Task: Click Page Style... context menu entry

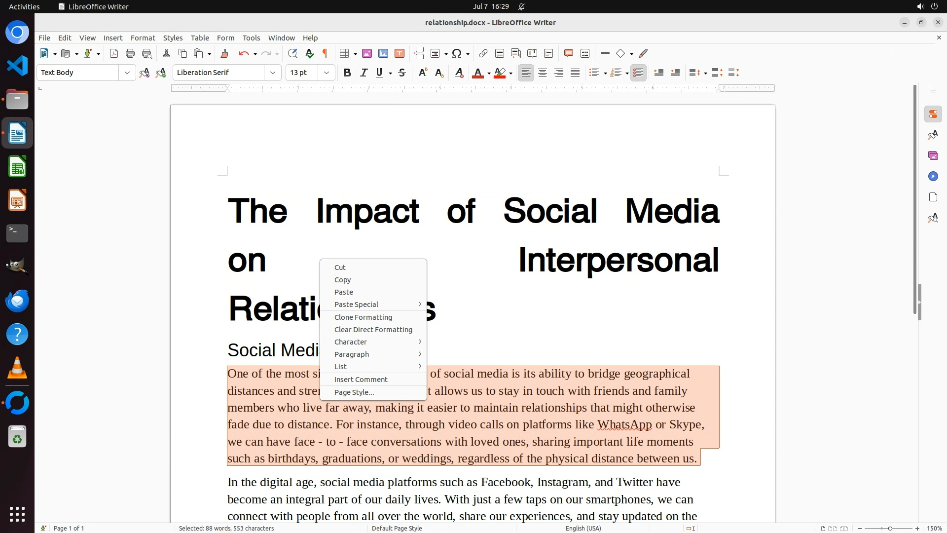Action: [354, 392]
